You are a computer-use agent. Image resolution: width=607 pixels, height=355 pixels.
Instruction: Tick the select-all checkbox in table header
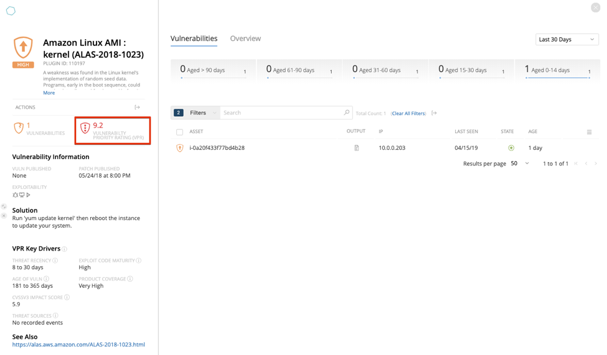(x=179, y=132)
